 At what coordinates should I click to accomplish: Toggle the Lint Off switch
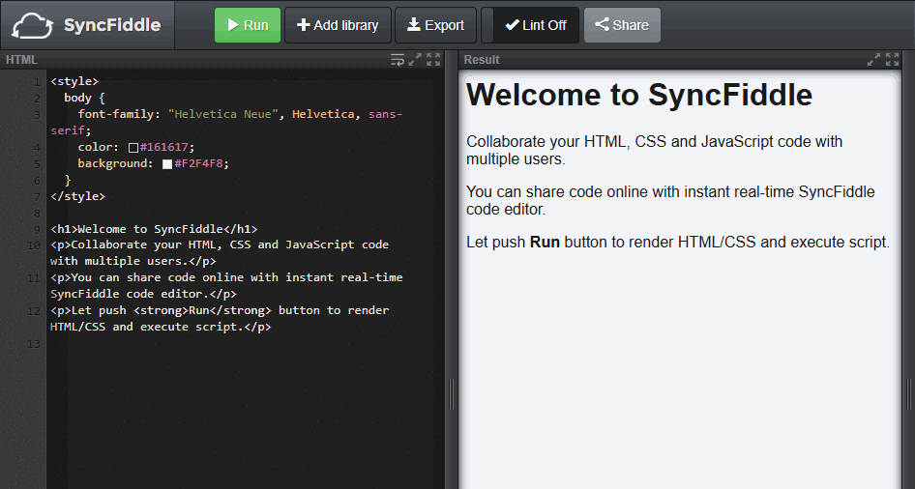[x=530, y=25]
